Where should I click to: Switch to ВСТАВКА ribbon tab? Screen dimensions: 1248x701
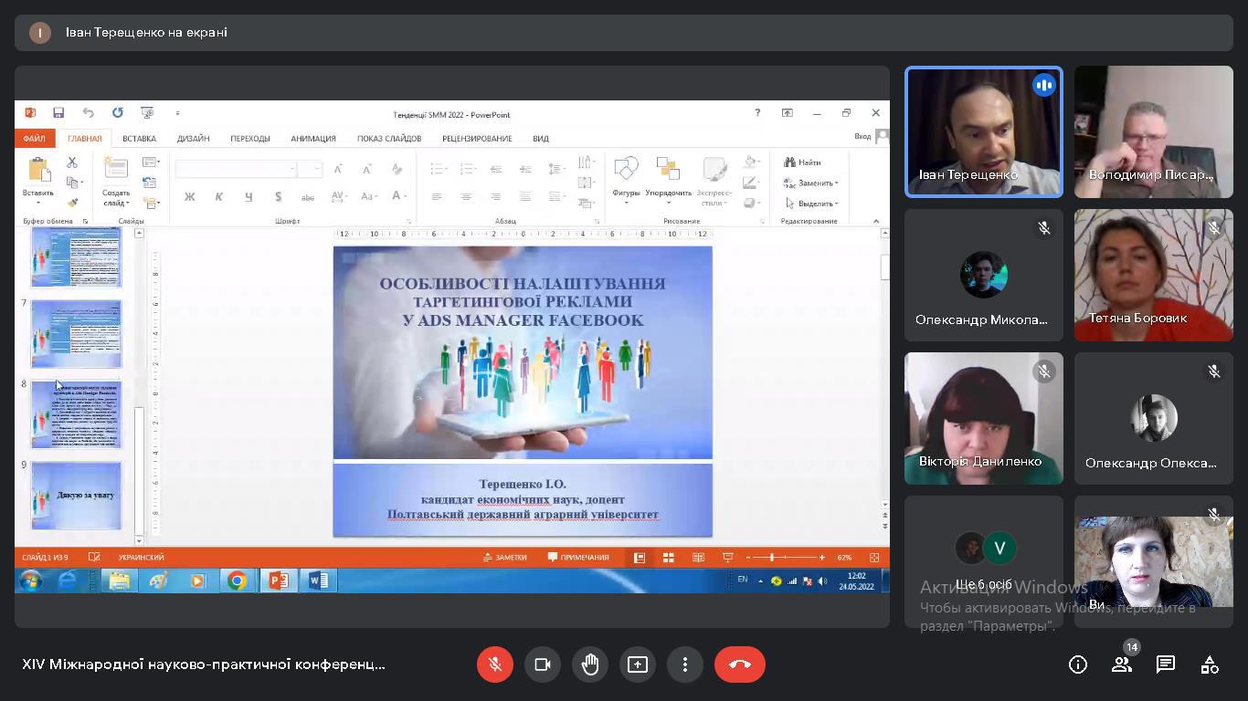tap(139, 139)
